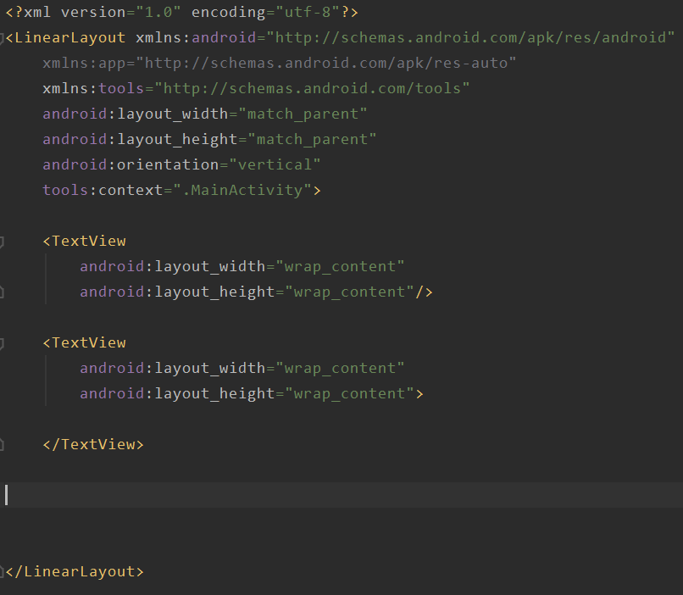683x595 pixels.
Task: Click the closing </TextView> tag
Action: point(93,444)
